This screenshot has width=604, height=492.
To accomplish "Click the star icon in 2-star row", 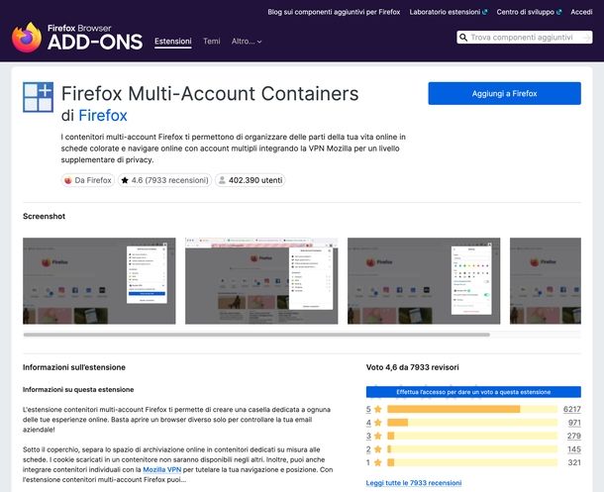I will coord(378,449).
